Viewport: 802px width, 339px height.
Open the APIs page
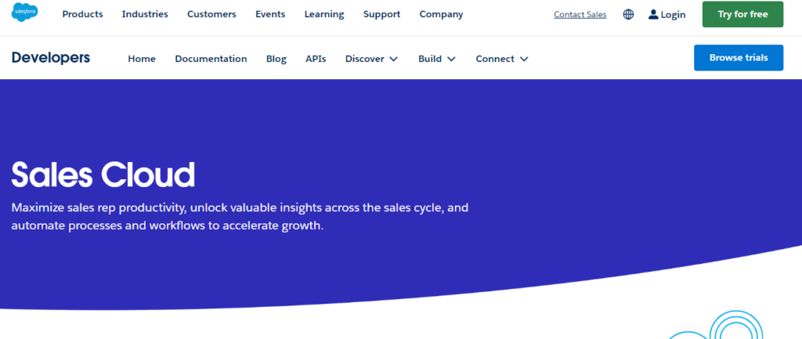pyautogui.click(x=316, y=59)
